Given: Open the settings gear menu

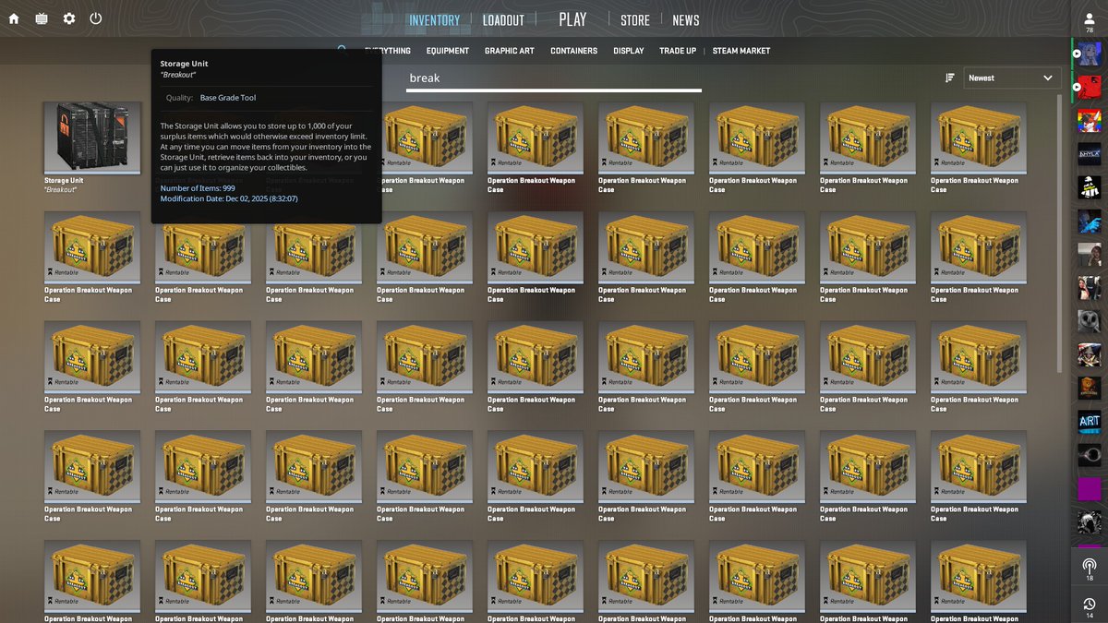Looking at the screenshot, I should (x=69, y=18).
